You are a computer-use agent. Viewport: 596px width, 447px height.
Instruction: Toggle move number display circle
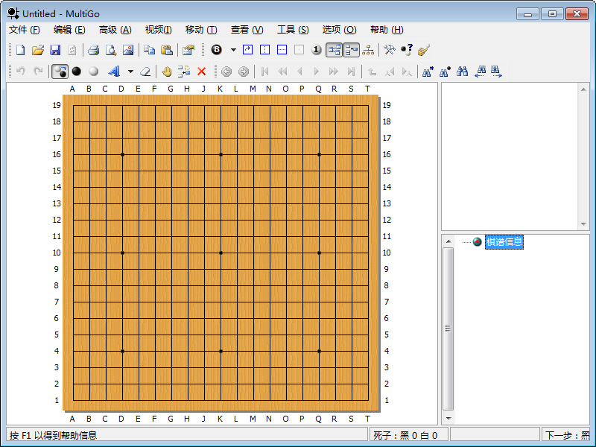(317, 49)
